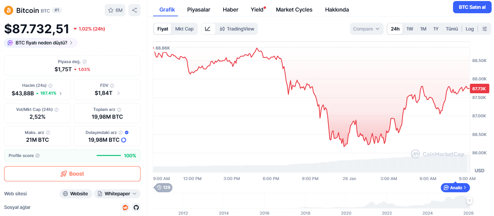Open the Analiz panel on chart
The height and width of the screenshot is (216, 494).
(455, 188)
